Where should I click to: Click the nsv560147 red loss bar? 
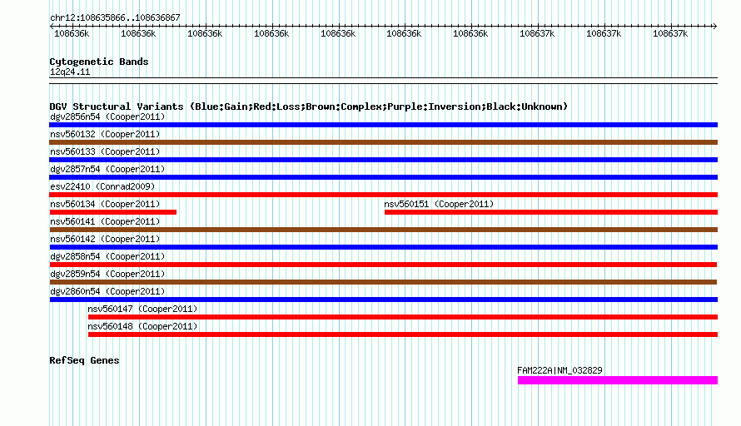coord(403,317)
